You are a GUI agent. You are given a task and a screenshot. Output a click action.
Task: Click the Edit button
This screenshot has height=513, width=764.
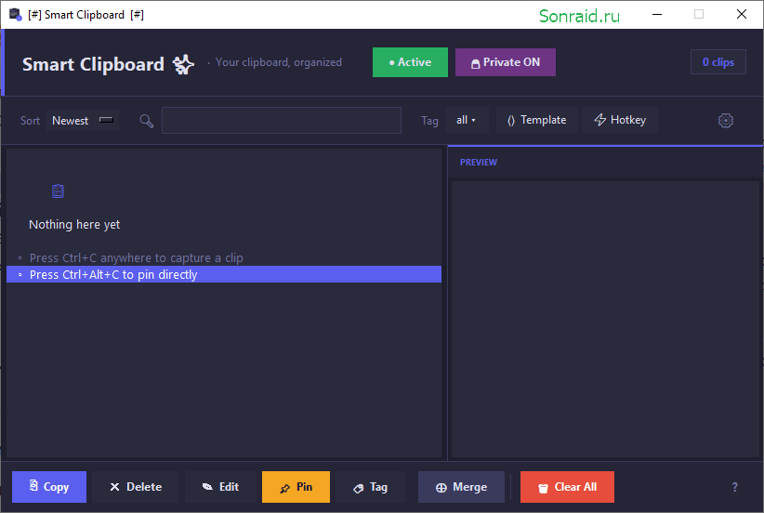coord(220,487)
